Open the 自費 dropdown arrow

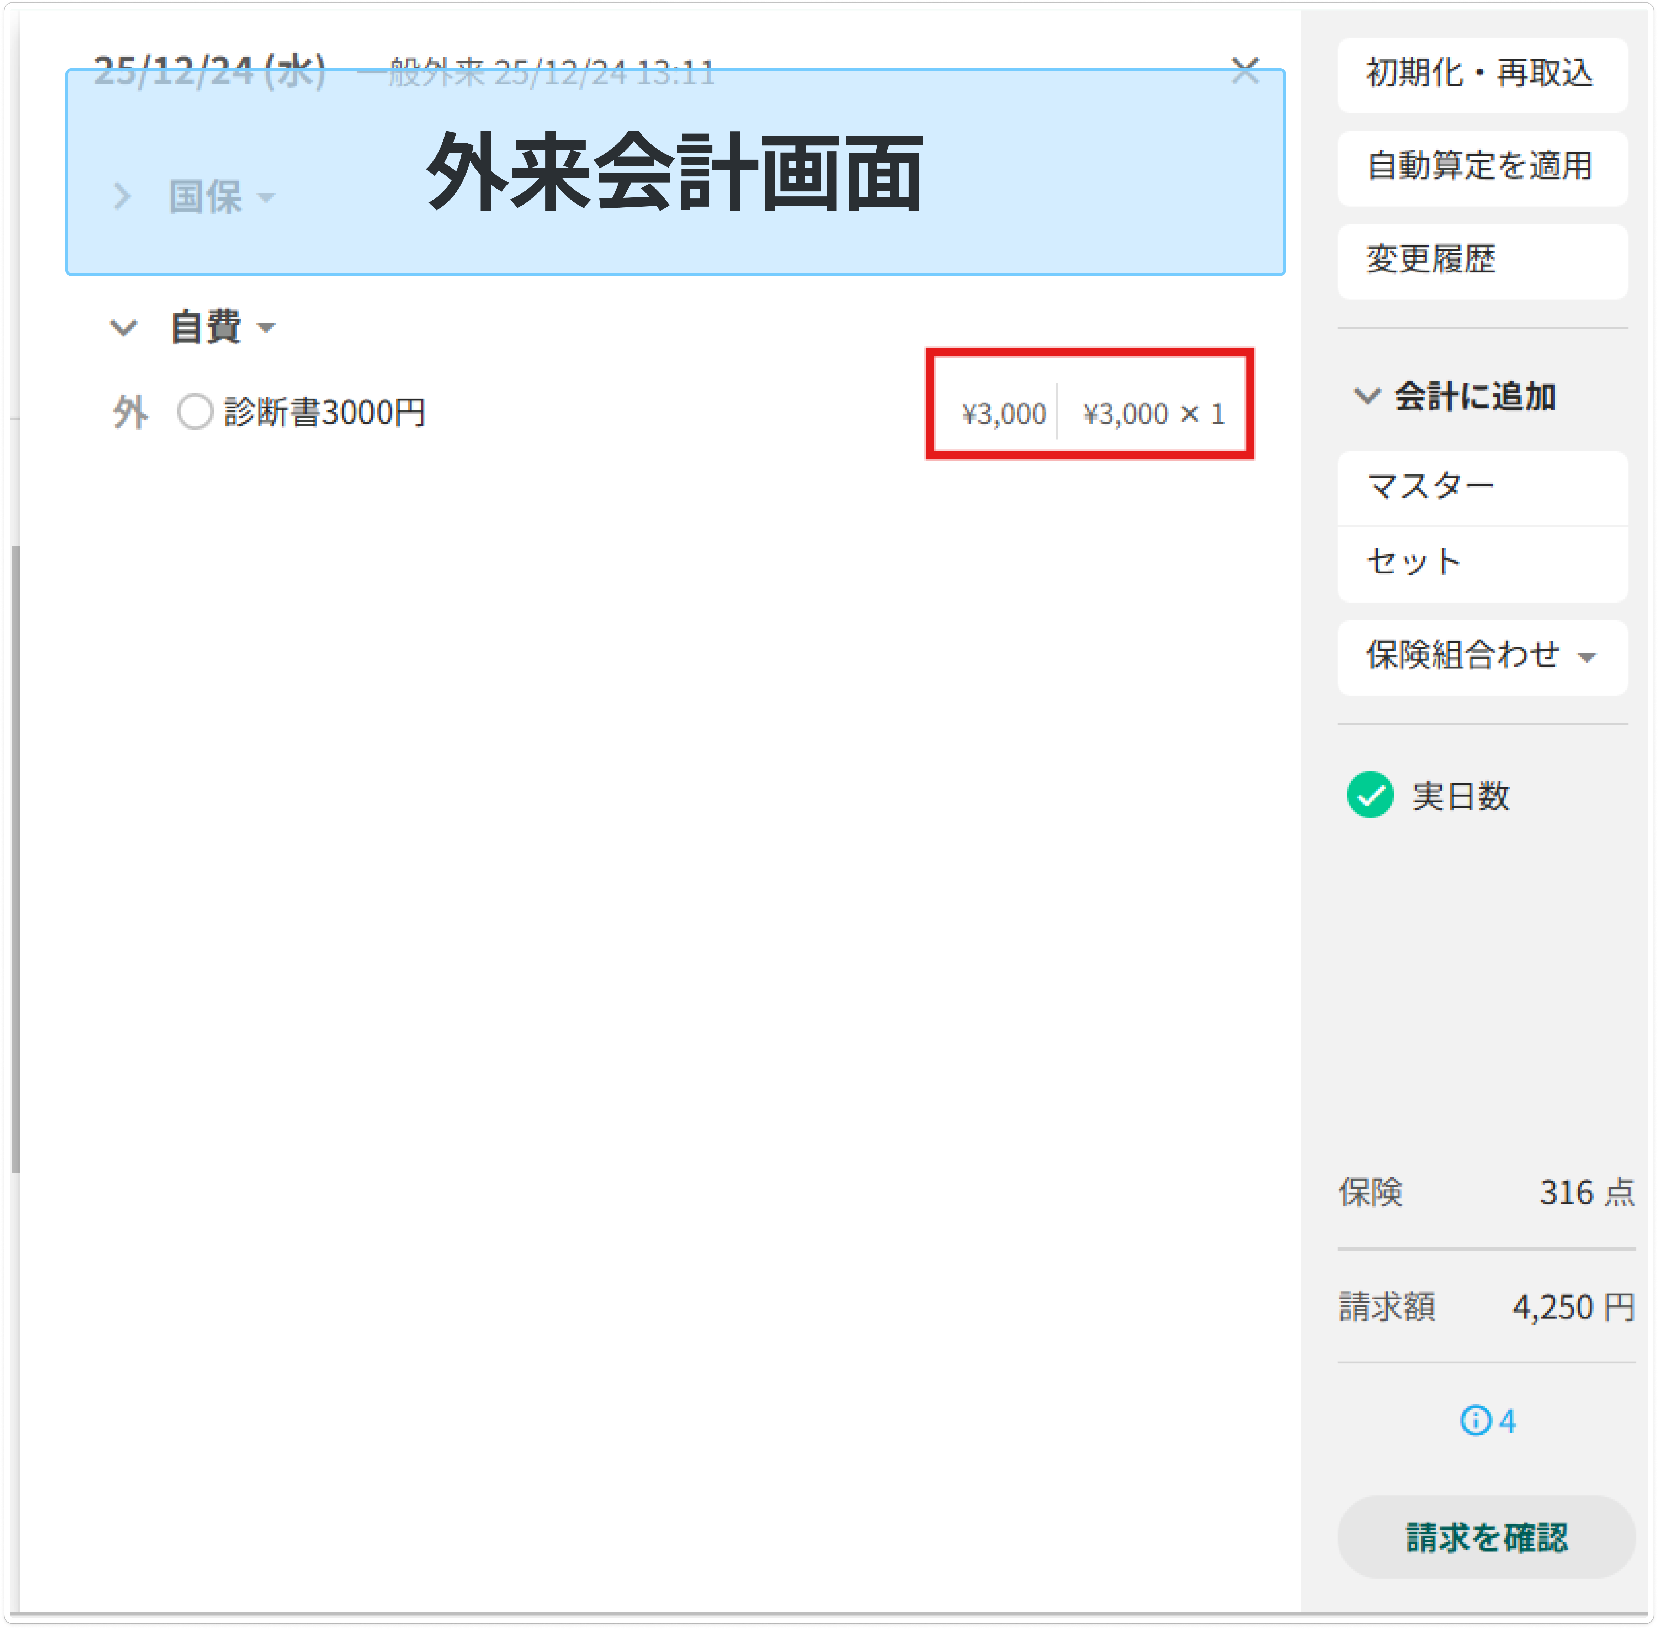pyautogui.click(x=266, y=328)
